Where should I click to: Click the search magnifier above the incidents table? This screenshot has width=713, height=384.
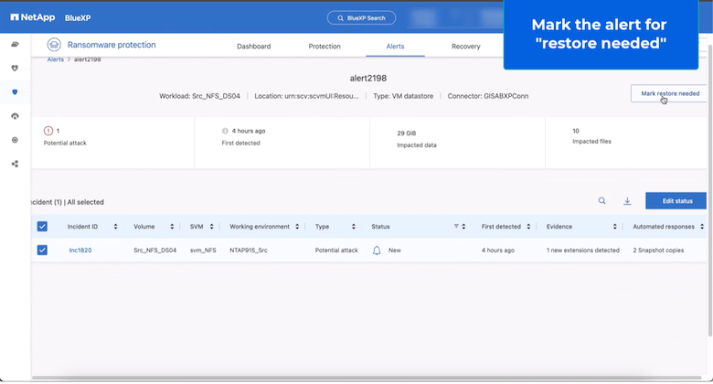pos(601,201)
